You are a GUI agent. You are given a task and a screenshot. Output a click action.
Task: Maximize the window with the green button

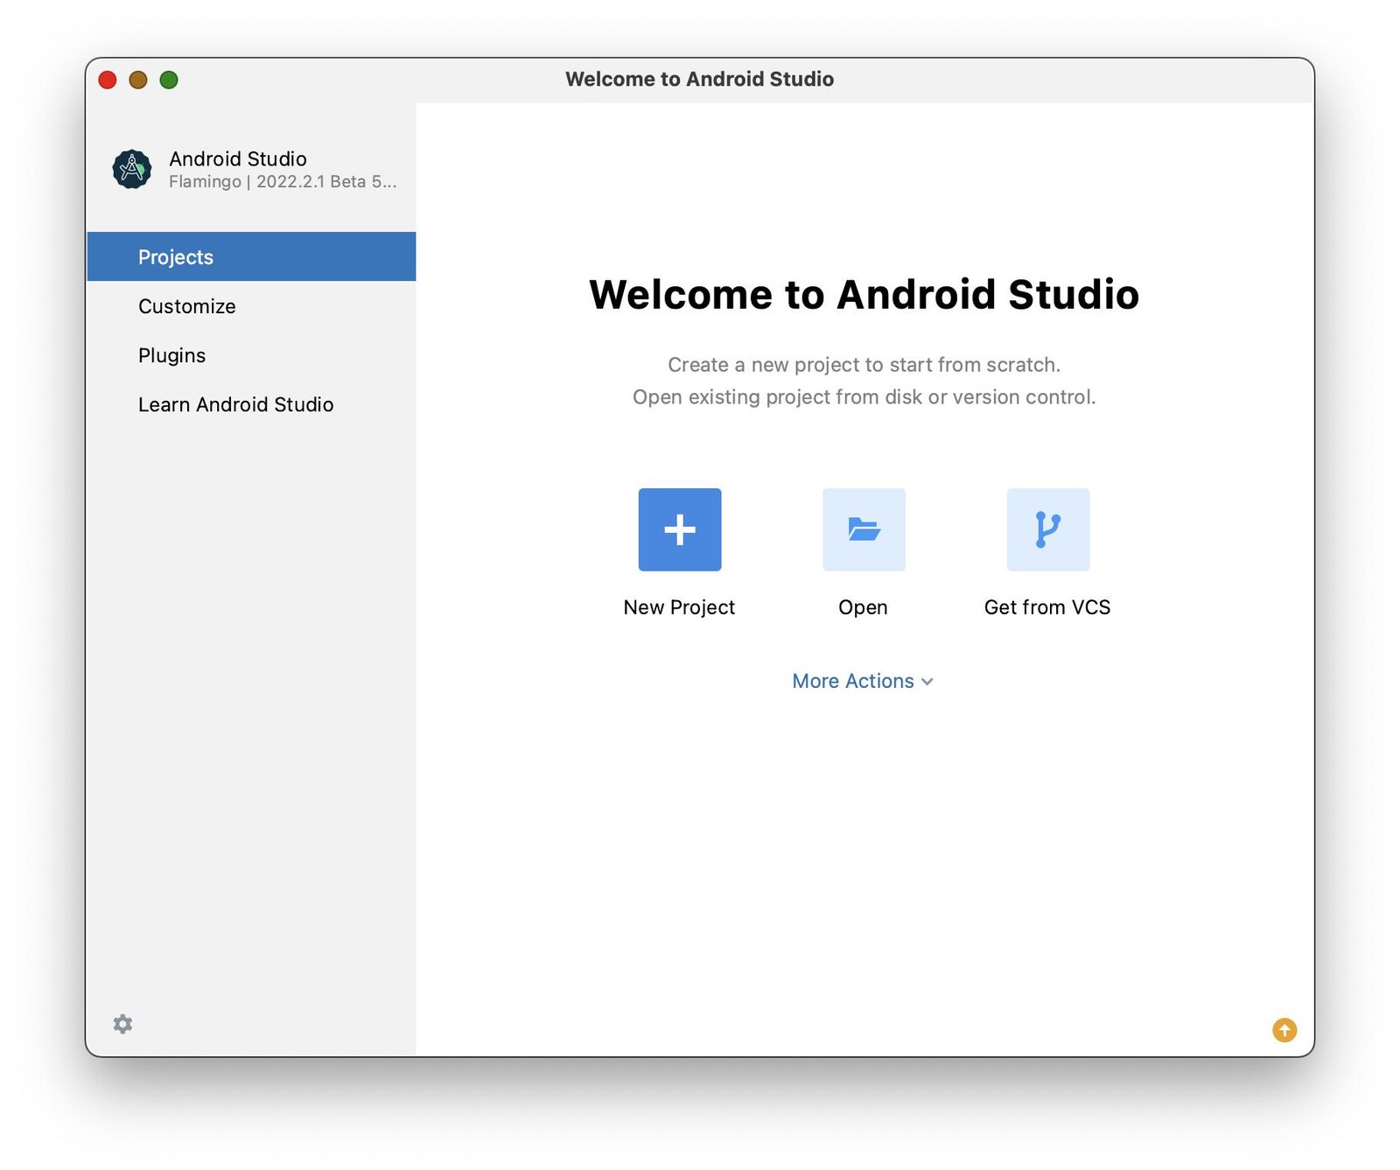click(169, 81)
